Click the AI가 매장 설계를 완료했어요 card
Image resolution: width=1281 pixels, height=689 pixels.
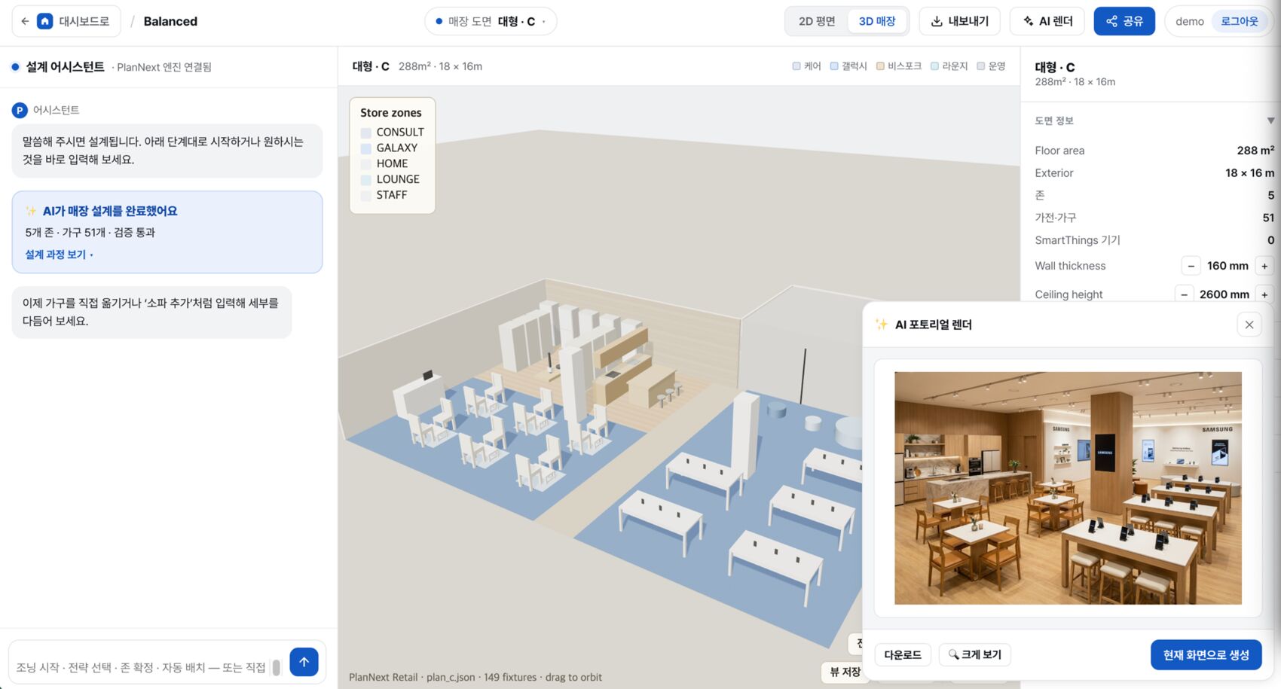pyautogui.click(x=167, y=232)
